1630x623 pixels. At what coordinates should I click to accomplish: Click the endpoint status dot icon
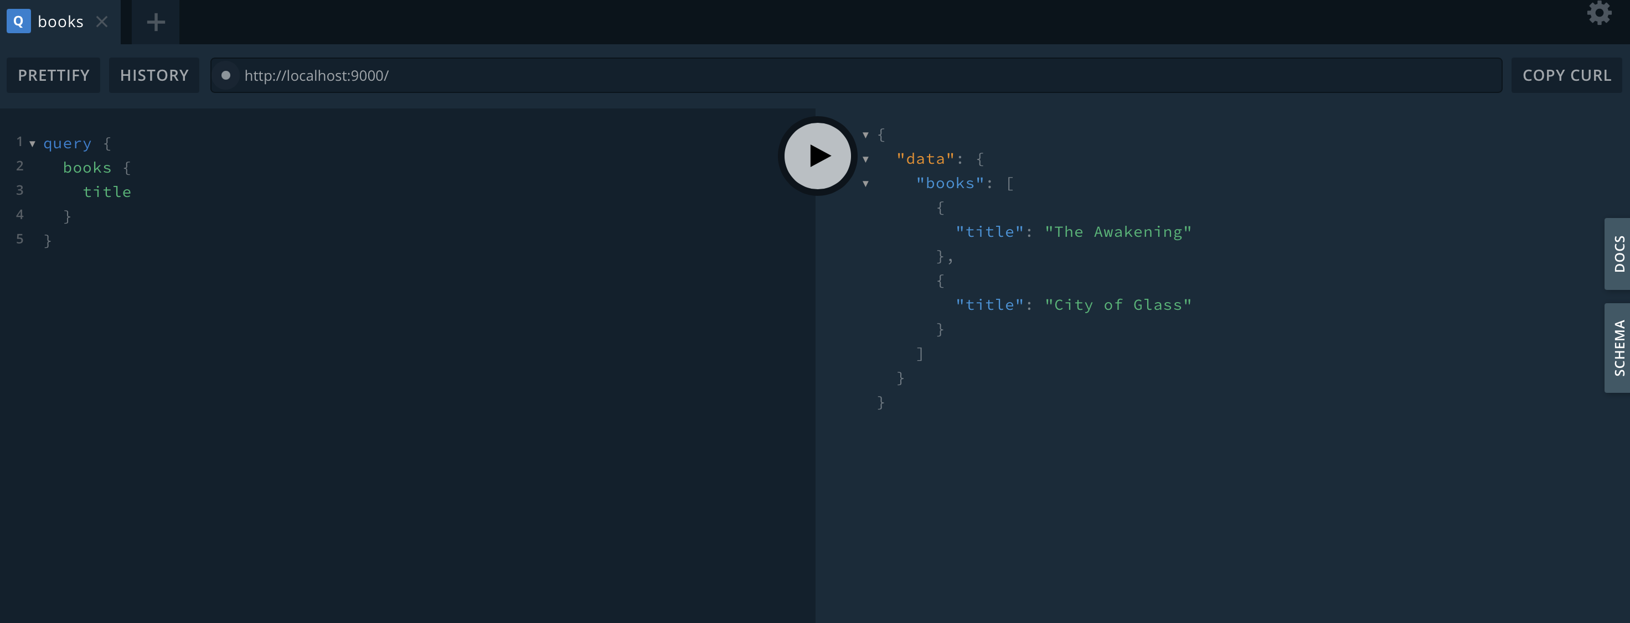point(226,75)
